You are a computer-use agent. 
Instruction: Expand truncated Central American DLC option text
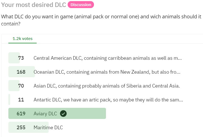point(180,58)
